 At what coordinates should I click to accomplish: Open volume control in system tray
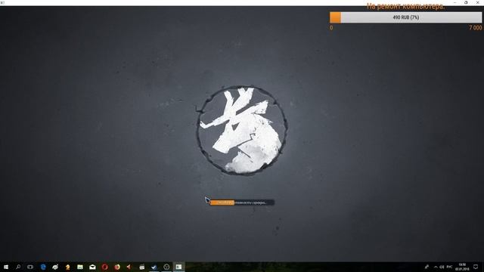pos(442,267)
